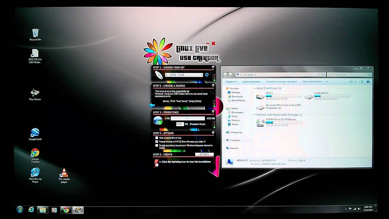
Task: Open the USB key selection dropdown
Action: (x=184, y=75)
